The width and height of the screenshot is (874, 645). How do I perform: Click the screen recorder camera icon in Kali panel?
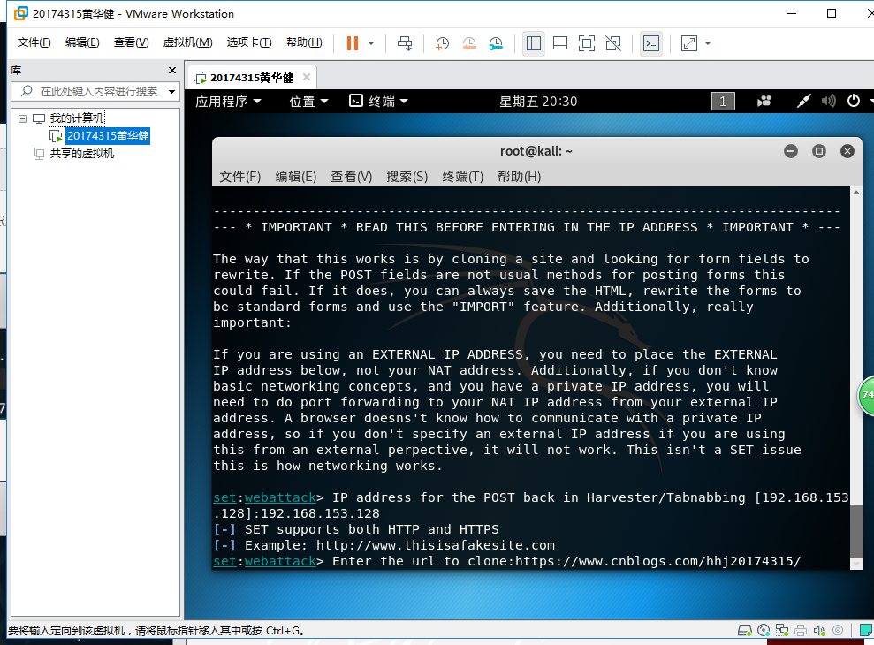point(764,101)
